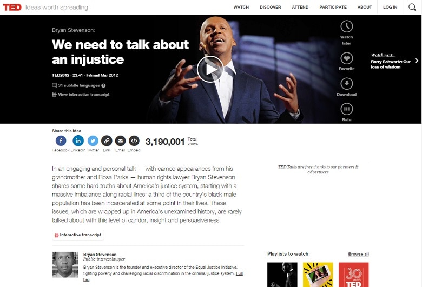
Task: Open the WATCH menu
Action: (241, 7)
